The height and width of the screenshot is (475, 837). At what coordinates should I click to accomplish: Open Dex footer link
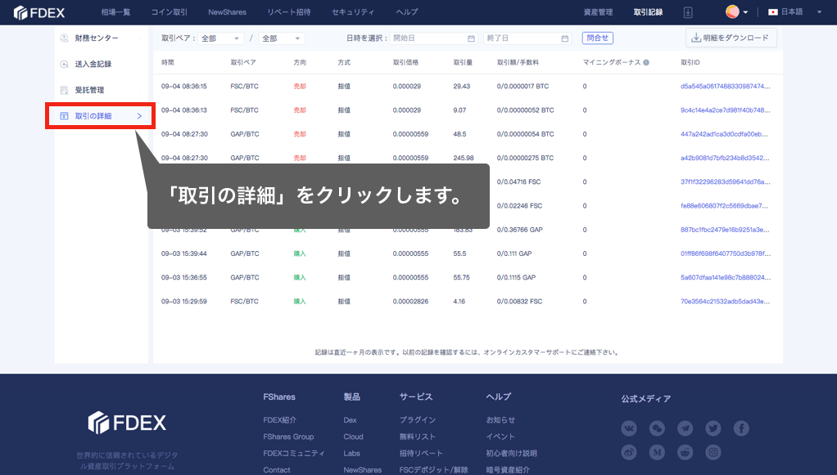click(x=351, y=420)
